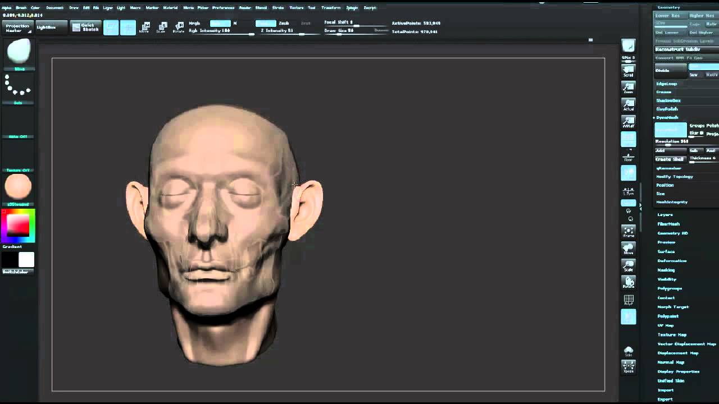Click the Divide button
719x404 pixels.
click(x=671, y=70)
